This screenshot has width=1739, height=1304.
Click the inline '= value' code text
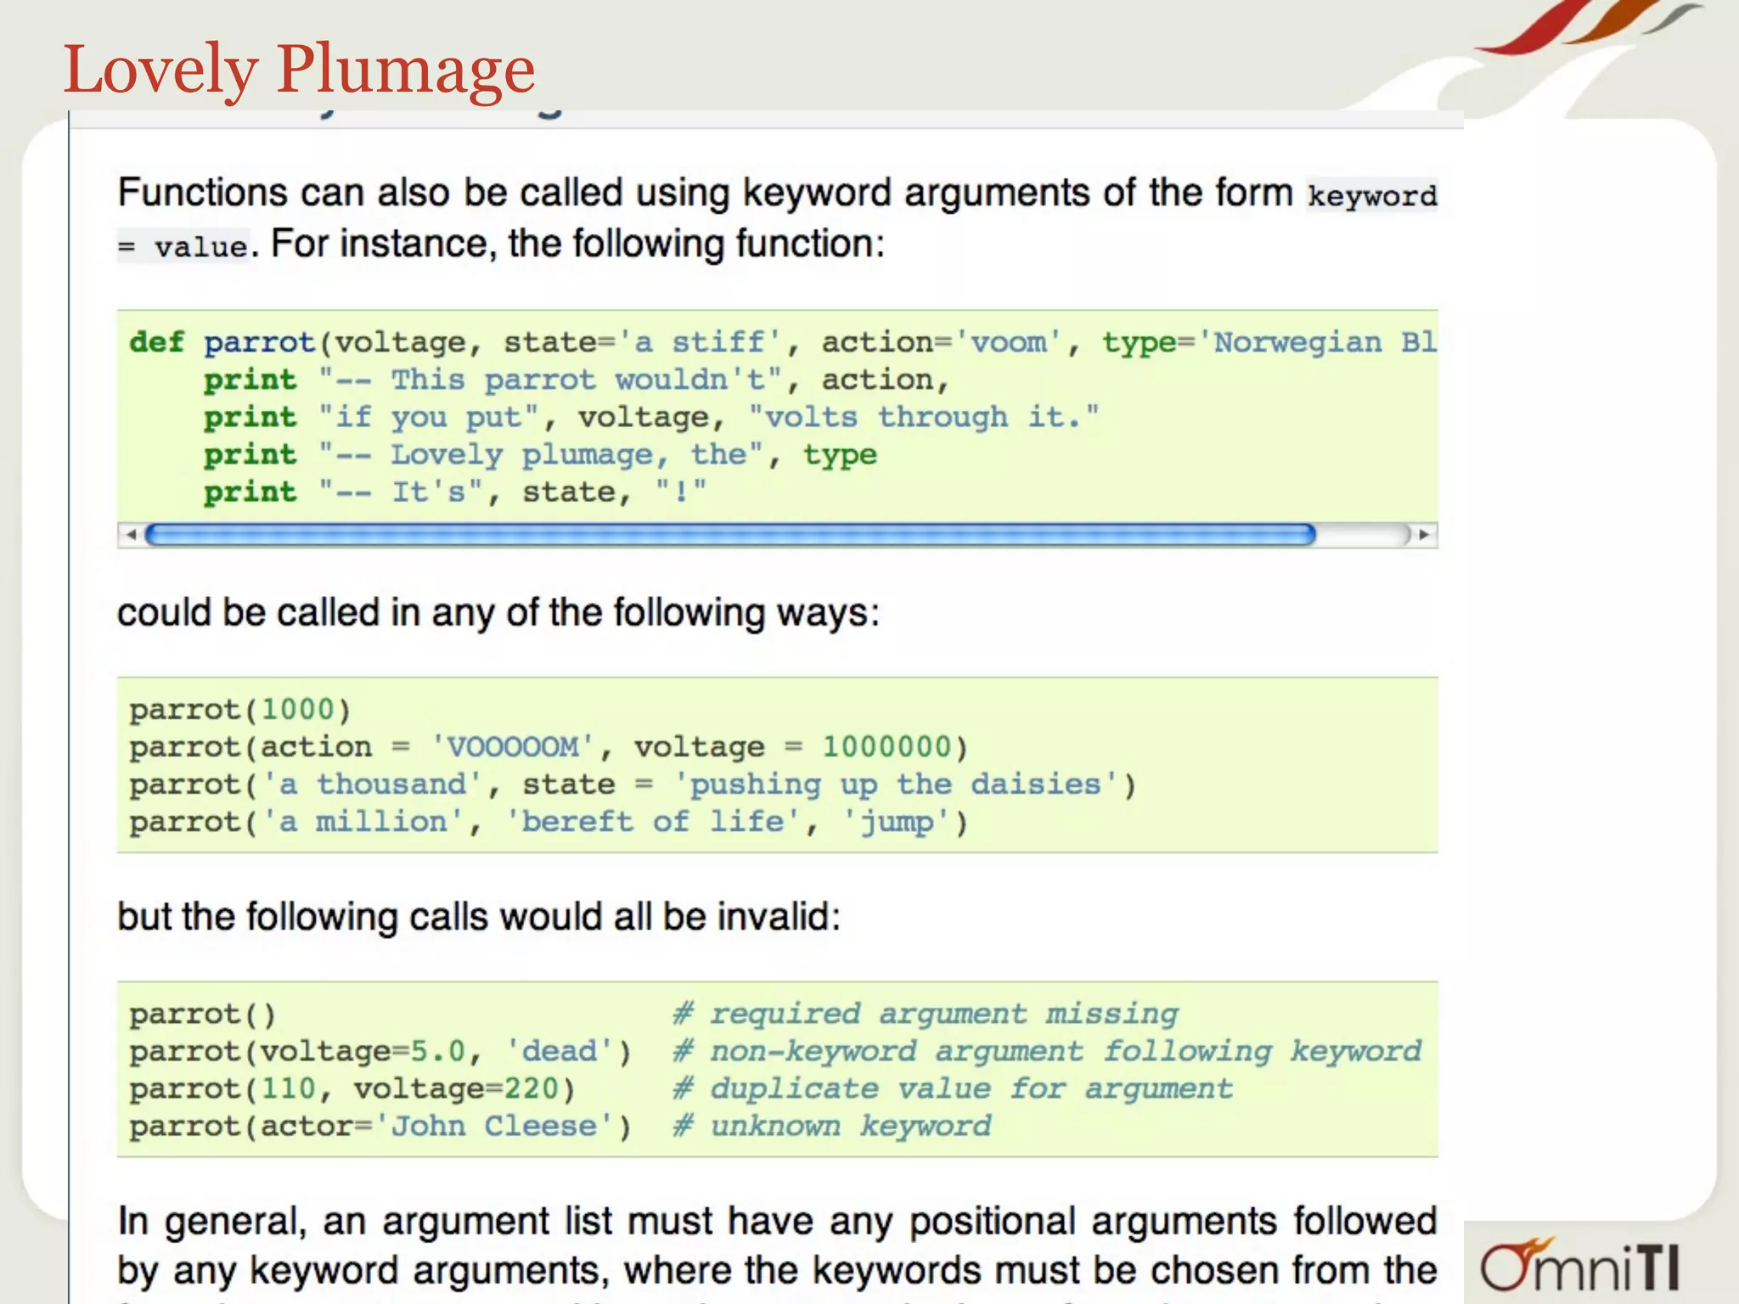click(x=183, y=247)
